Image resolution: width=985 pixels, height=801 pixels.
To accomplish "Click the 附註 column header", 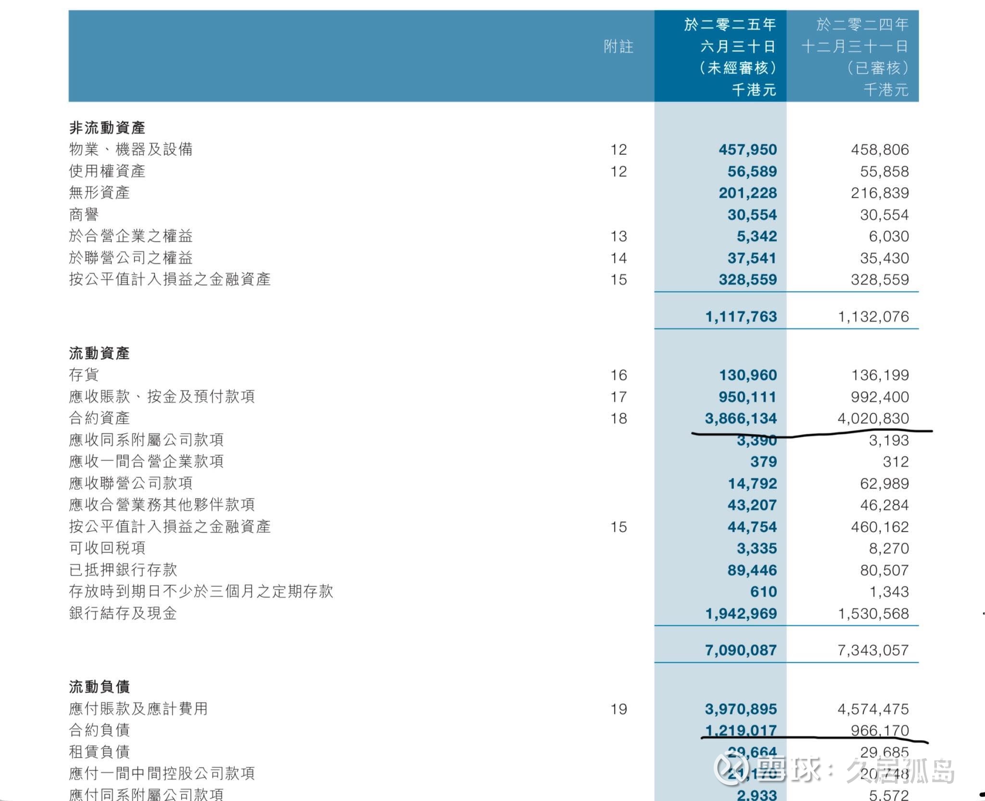I will tap(619, 47).
